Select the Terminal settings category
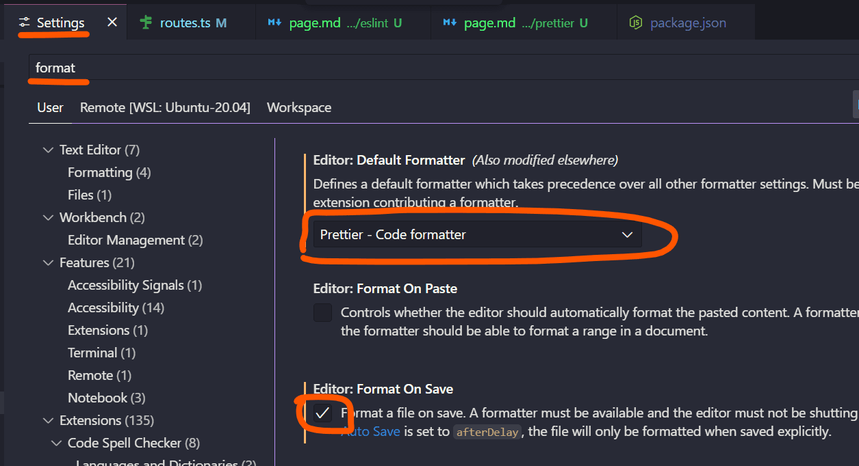 point(92,353)
